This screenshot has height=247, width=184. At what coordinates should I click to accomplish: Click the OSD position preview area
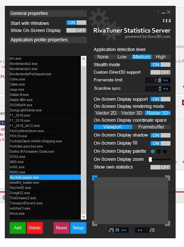tap(131, 201)
